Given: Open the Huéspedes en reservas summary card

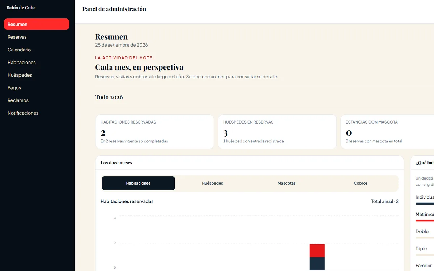Looking at the screenshot, I should [x=277, y=132].
